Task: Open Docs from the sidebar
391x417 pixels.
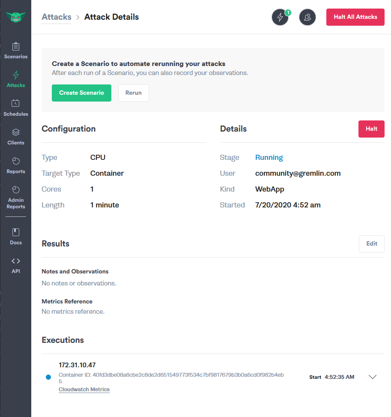Action: coord(16,237)
